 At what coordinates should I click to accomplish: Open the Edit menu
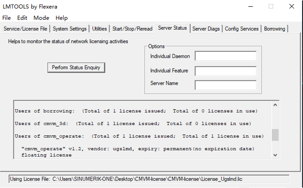[x=22, y=18]
